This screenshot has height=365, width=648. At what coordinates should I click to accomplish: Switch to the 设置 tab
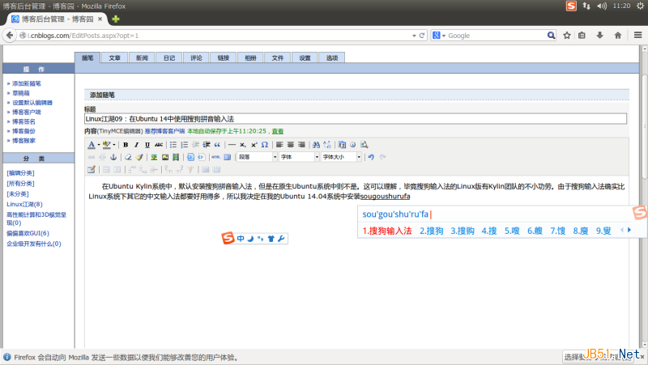pos(305,58)
